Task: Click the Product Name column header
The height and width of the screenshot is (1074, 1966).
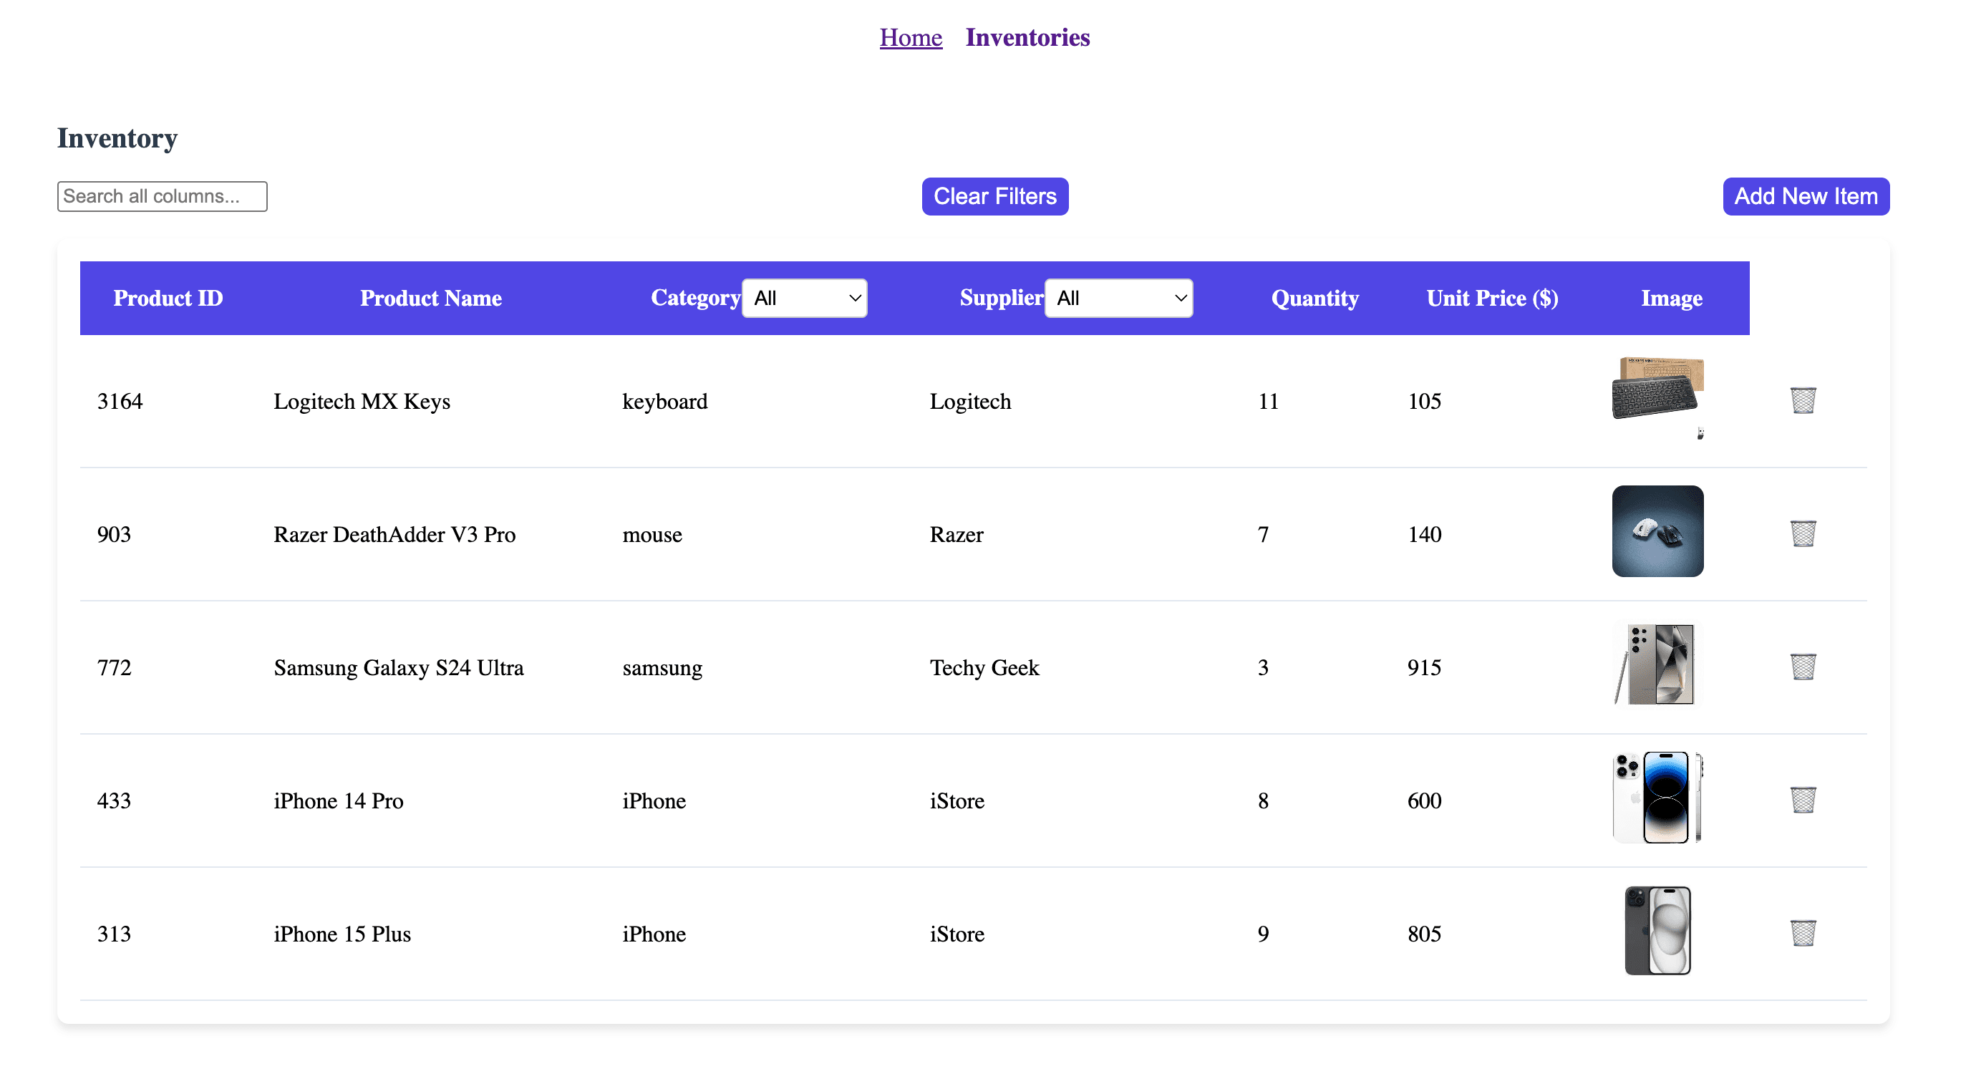Action: pos(430,298)
